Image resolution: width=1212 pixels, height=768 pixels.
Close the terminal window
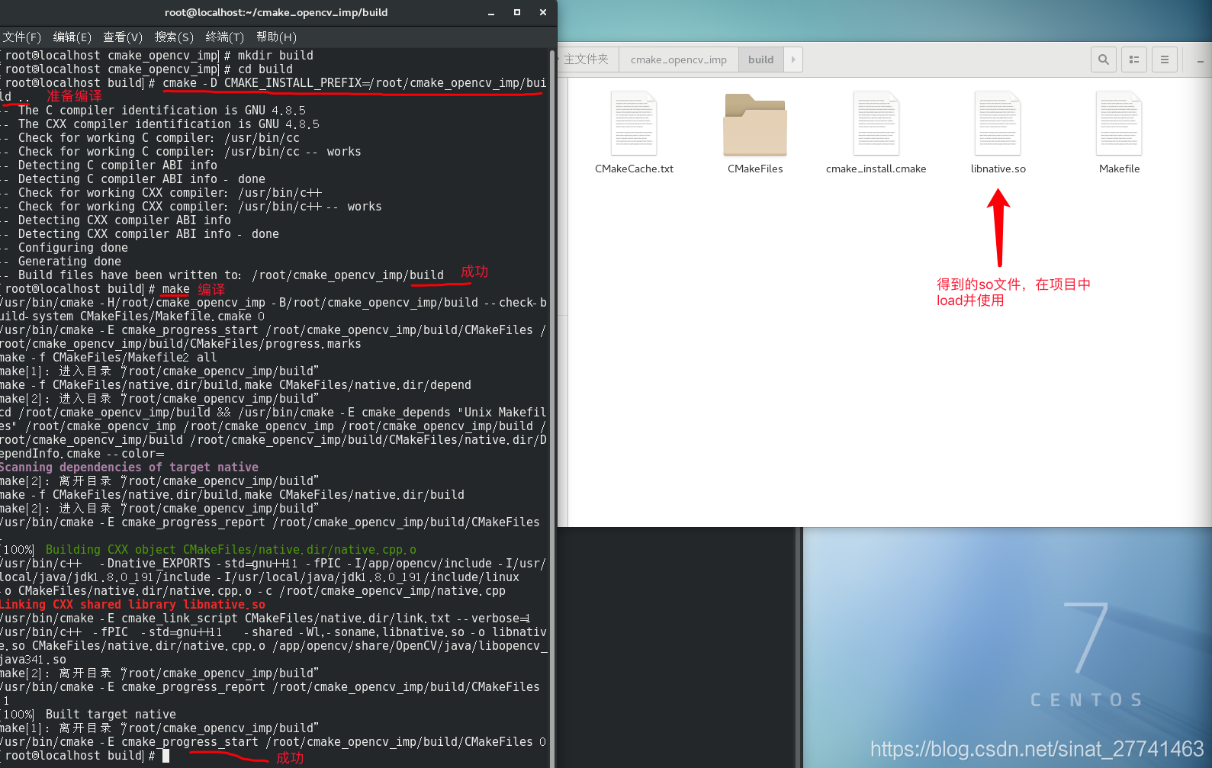pyautogui.click(x=543, y=12)
